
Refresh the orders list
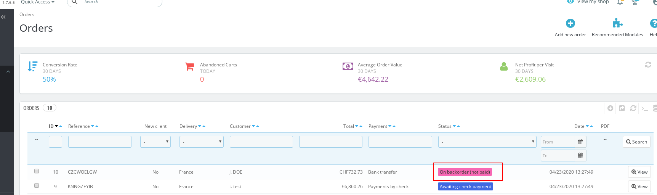tap(633, 108)
